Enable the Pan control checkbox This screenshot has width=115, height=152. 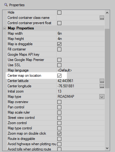59,107
